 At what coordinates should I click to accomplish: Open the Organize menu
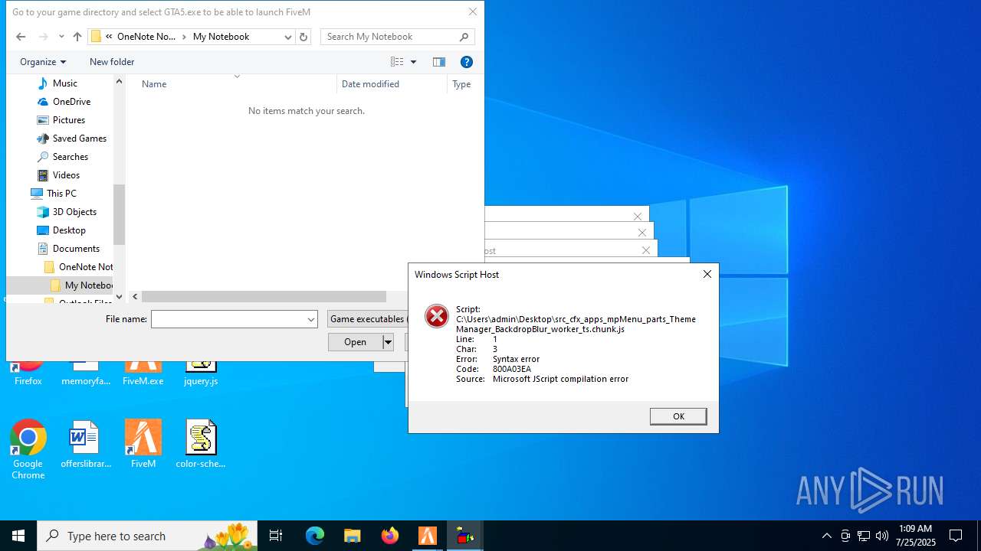tap(43, 62)
